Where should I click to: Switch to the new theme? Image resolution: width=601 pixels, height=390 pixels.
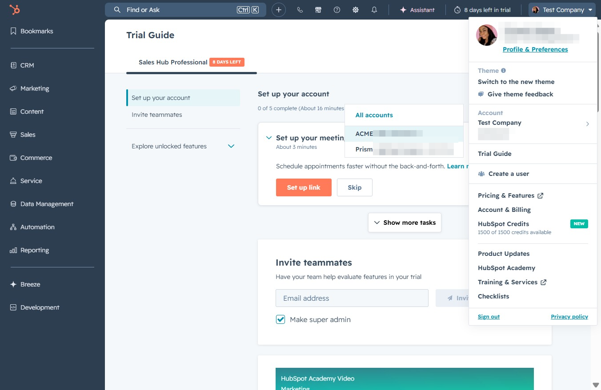coord(516,82)
